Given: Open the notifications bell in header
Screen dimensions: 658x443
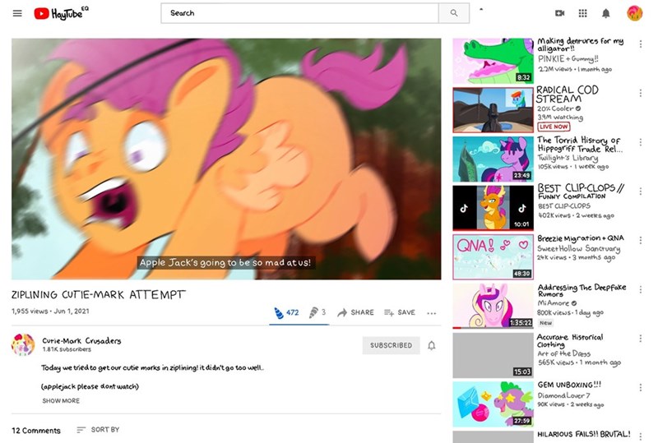Looking at the screenshot, I should [606, 13].
